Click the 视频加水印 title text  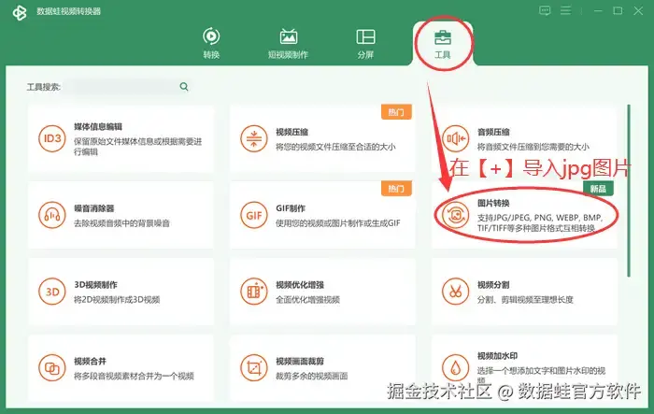pyautogui.click(x=498, y=355)
